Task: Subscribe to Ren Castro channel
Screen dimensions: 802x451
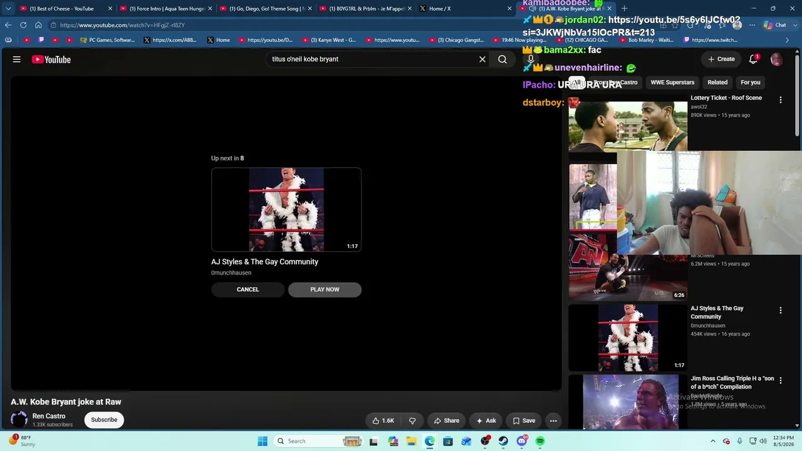Action: point(104,420)
